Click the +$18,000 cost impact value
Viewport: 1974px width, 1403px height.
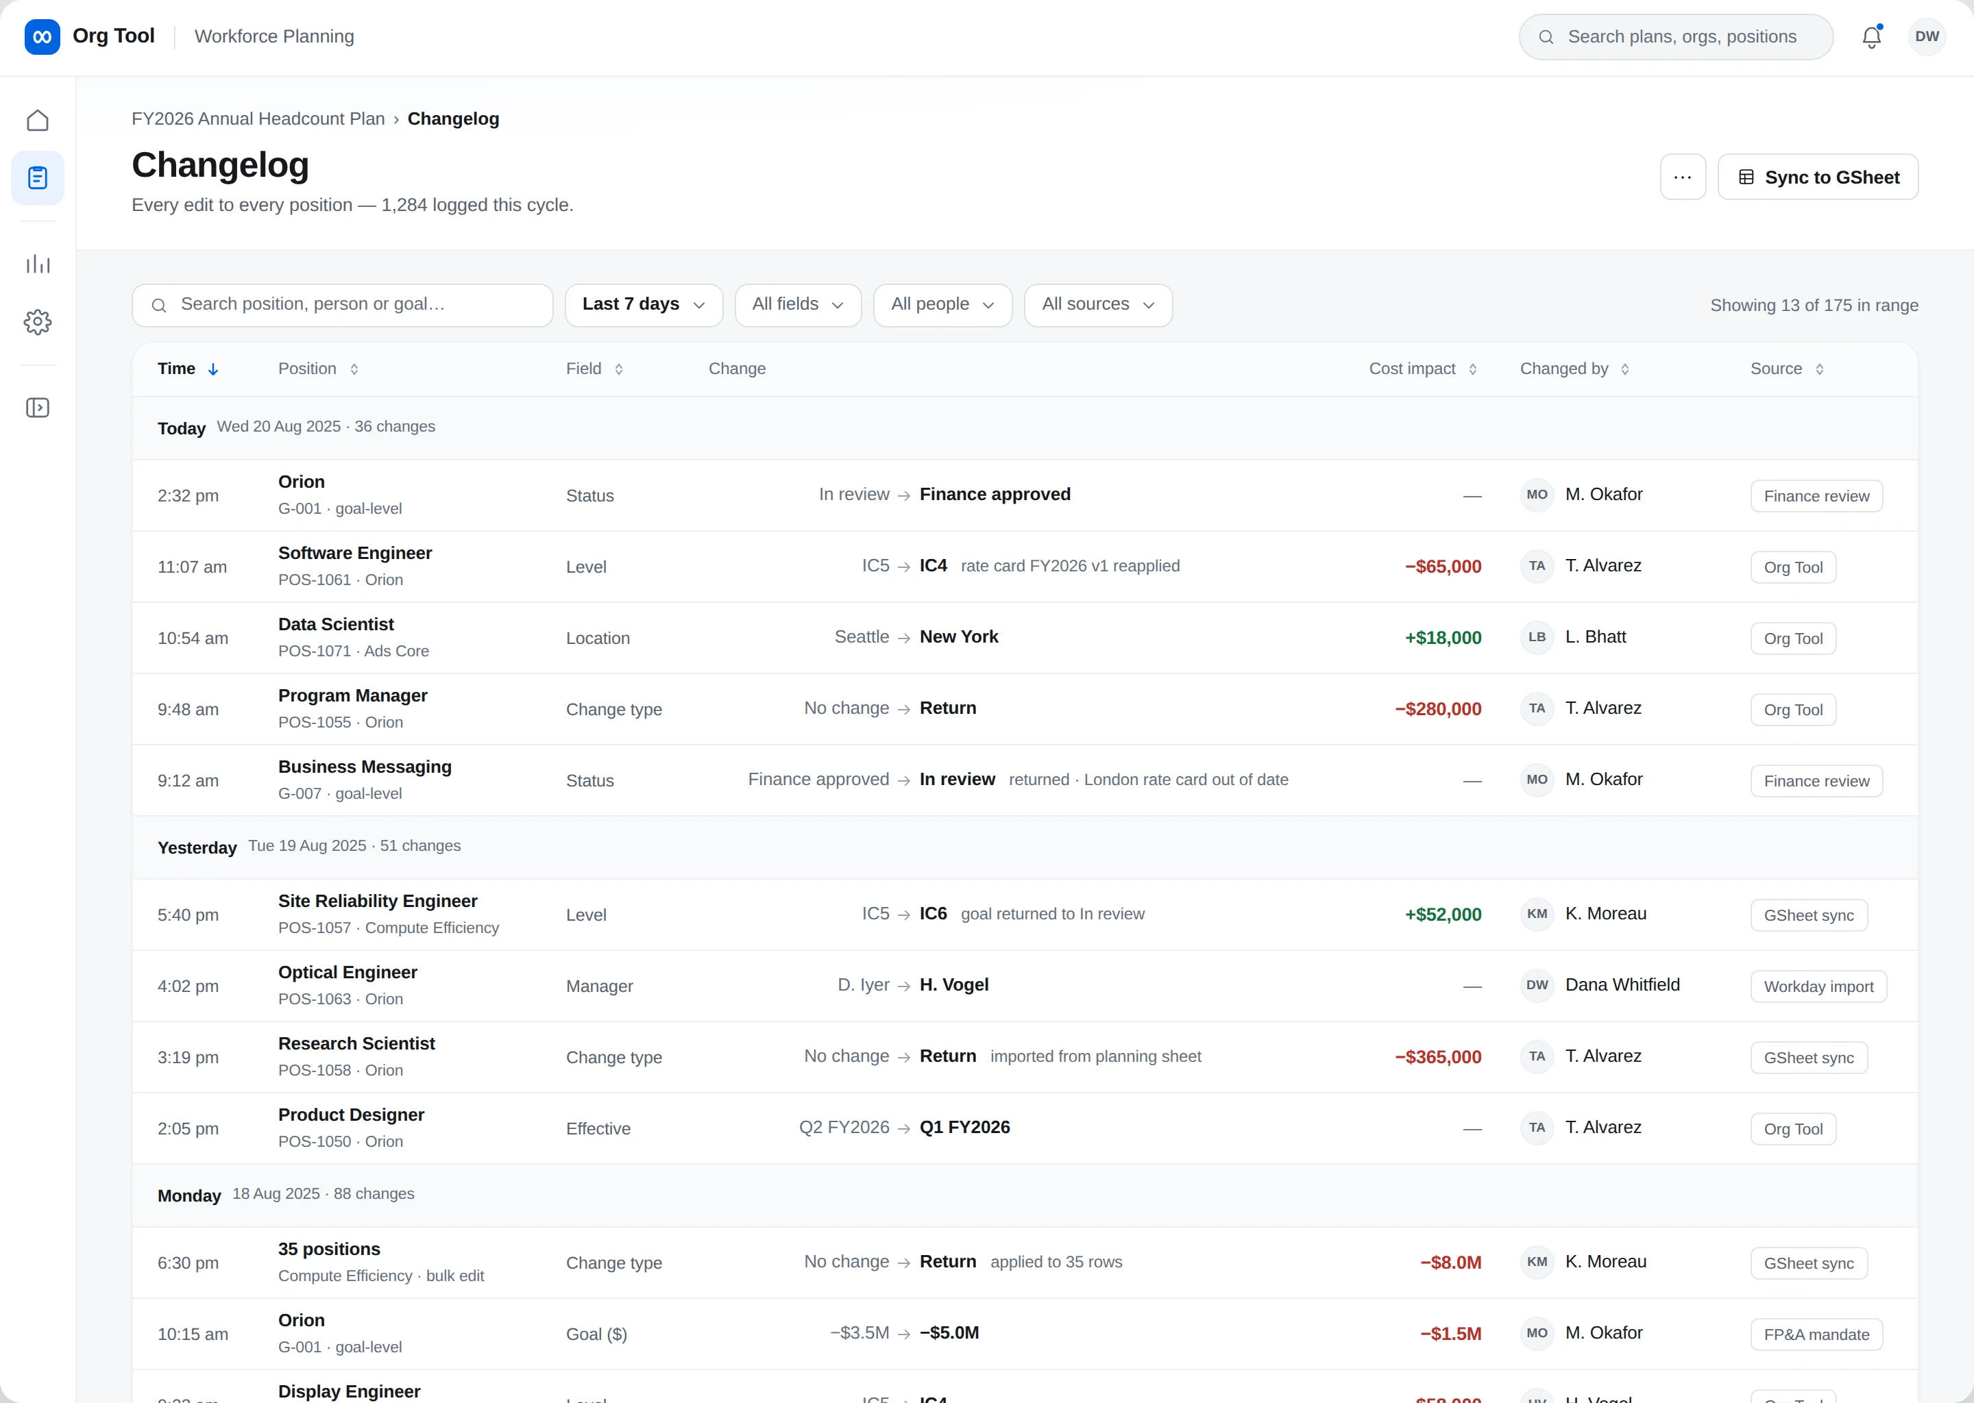point(1443,638)
